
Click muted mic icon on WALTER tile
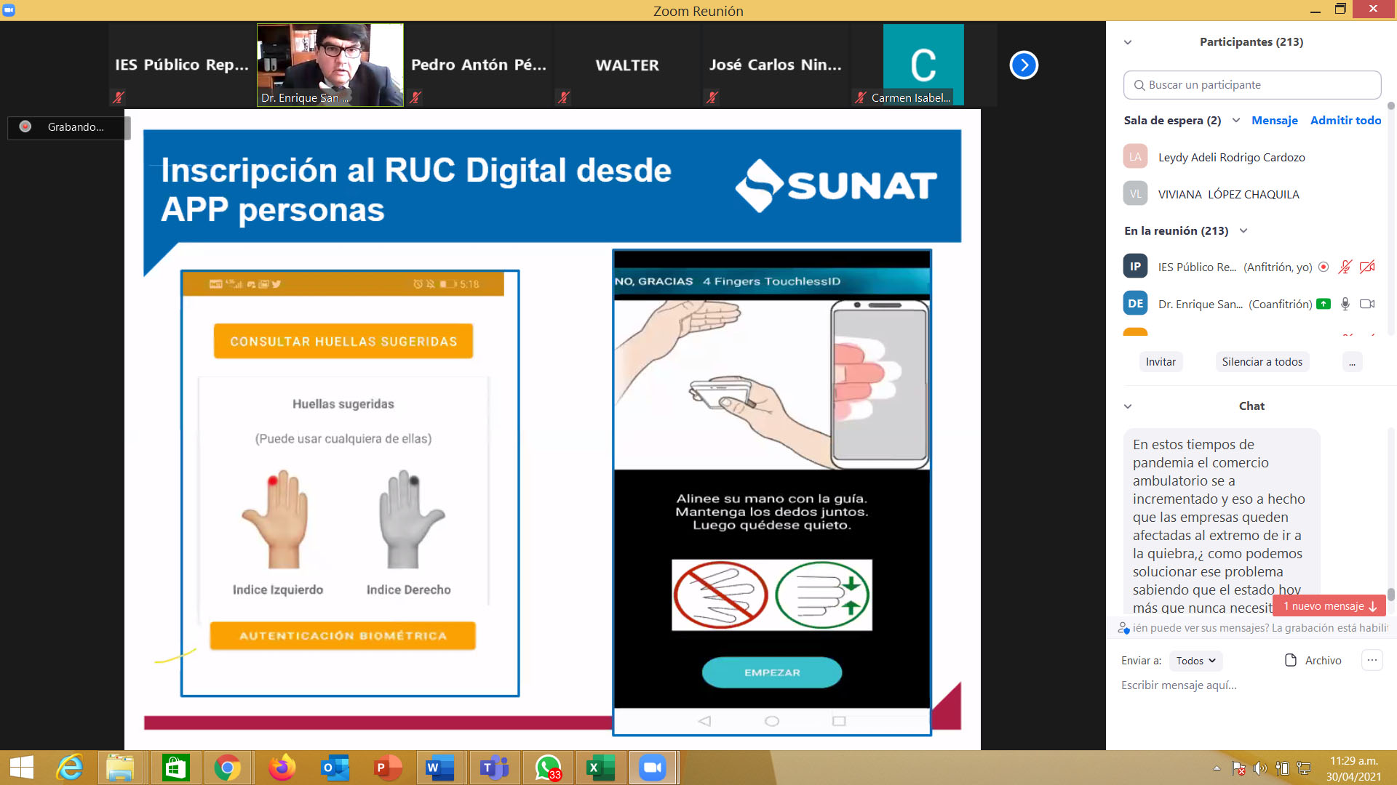(x=564, y=97)
